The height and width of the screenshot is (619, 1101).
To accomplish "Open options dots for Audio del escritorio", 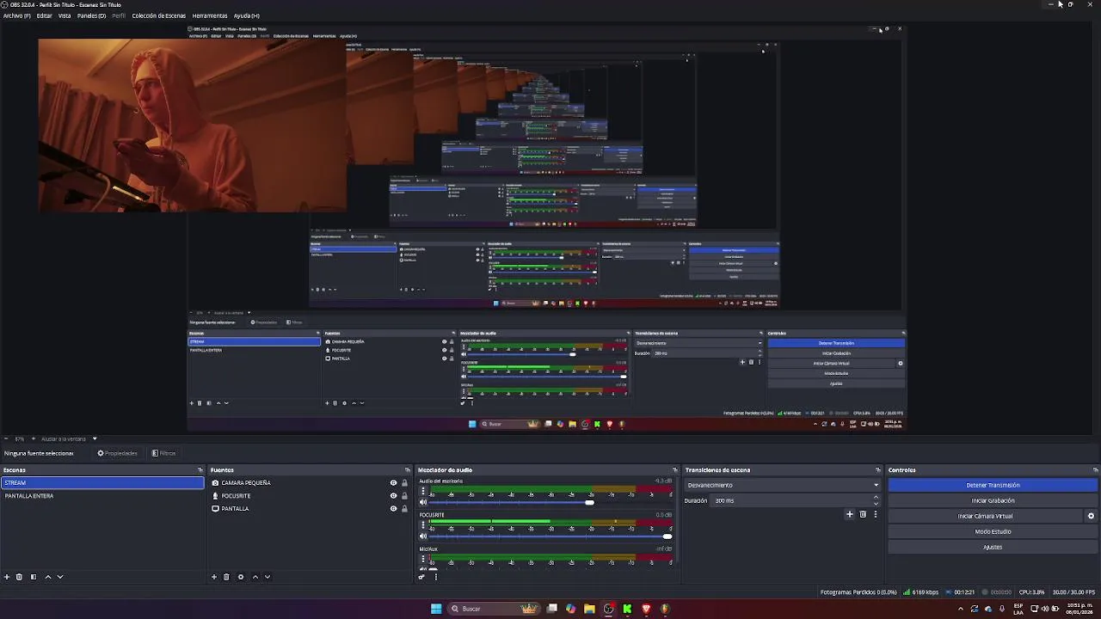I will coord(422,490).
